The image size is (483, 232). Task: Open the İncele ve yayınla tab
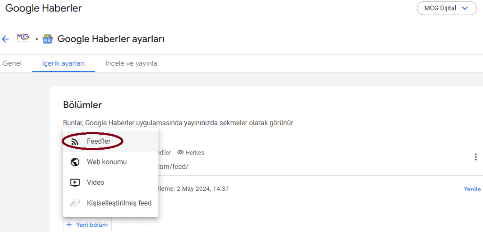click(131, 64)
